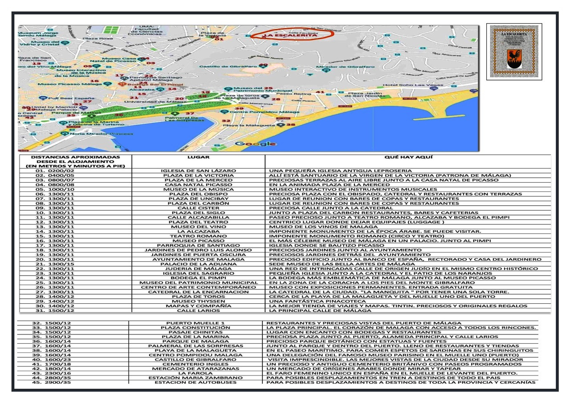The height and width of the screenshot is (403, 570).
Task: Select the orange Bodega Bar El Pimpi pin
Action: click(122, 84)
